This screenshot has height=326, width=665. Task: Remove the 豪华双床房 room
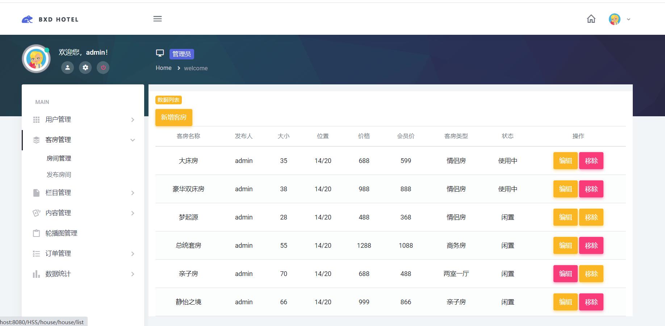pyautogui.click(x=591, y=189)
